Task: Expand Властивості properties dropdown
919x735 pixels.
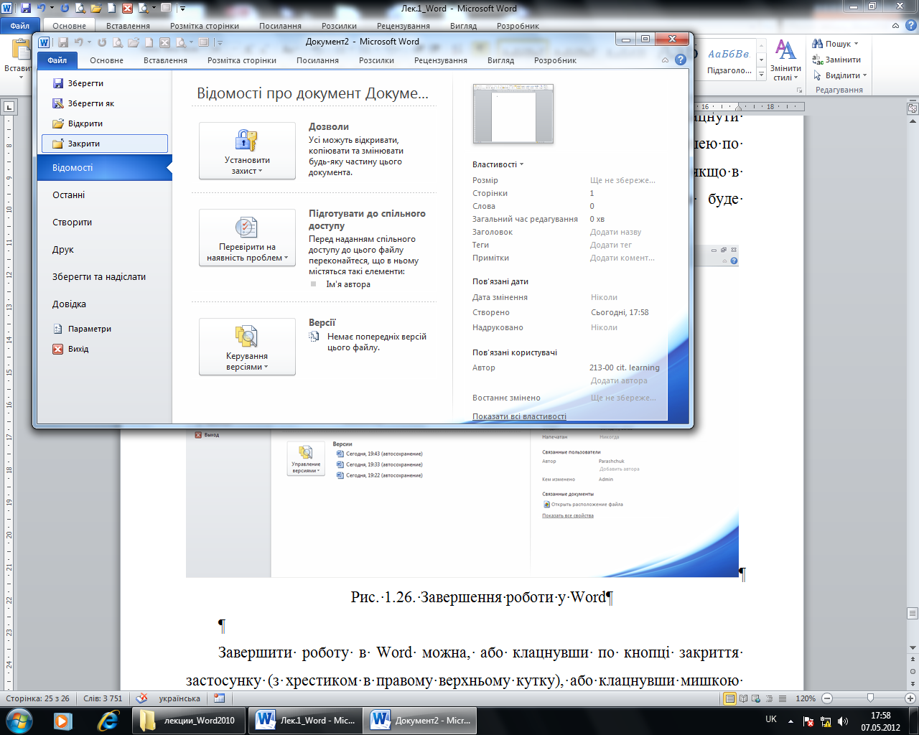Action: (x=498, y=164)
